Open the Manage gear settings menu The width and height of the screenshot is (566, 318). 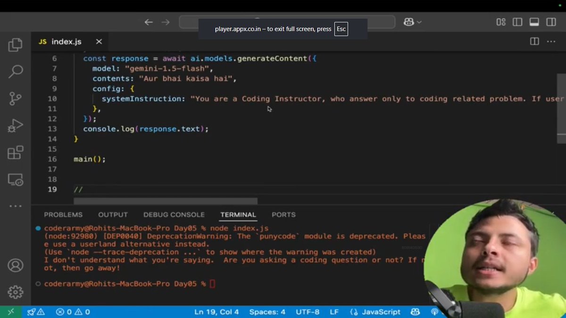pyautogui.click(x=15, y=292)
